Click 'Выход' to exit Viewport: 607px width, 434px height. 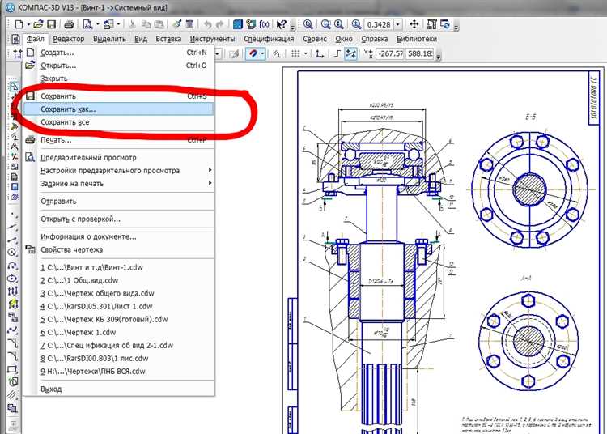118,389
